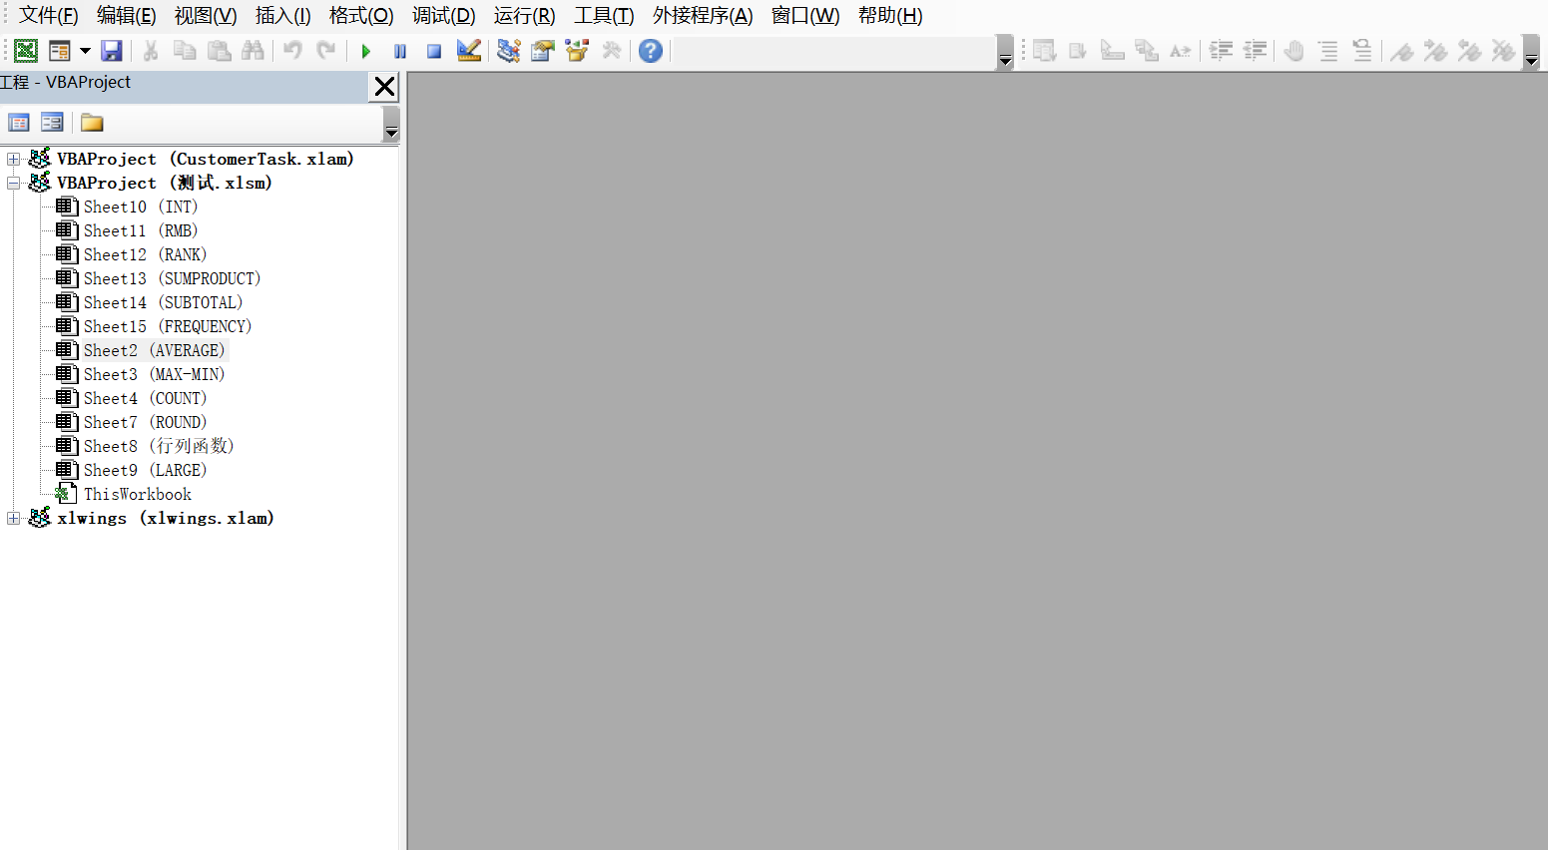
Task: Open the Properties window icon
Action: pyautogui.click(x=543, y=51)
